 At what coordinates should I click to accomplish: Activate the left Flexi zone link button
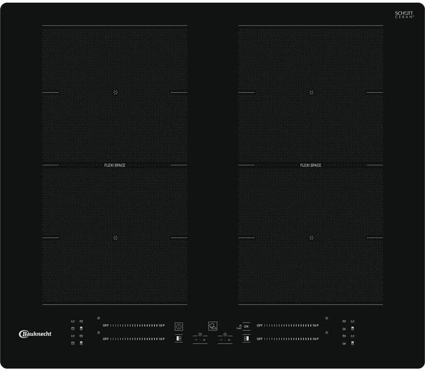pyautogui.click(x=179, y=338)
